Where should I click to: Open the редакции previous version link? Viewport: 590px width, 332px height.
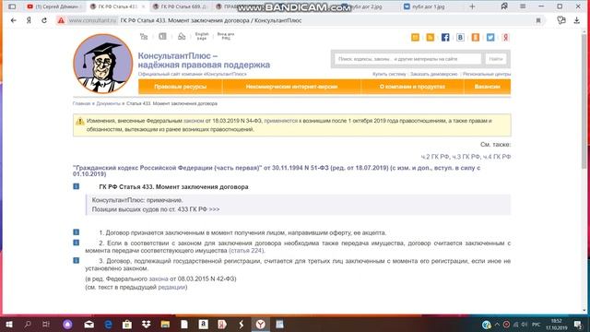tap(171, 287)
